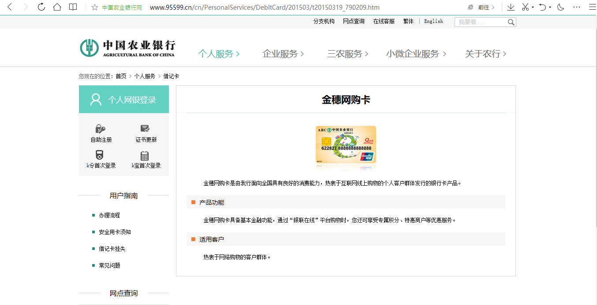This screenshot has width=597, height=305.
Task: Open the 自助注册 text link
Action: pyautogui.click(x=101, y=140)
